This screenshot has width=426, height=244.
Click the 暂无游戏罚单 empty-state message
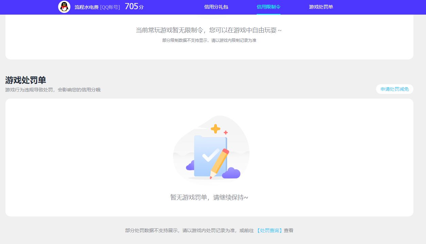pyautogui.click(x=209, y=197)
